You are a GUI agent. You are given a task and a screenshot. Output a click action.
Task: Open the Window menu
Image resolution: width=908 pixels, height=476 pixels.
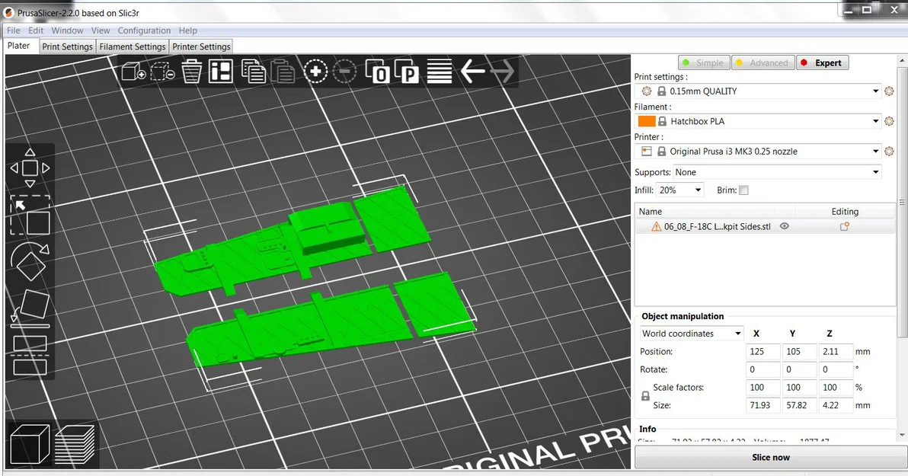(67, 30)
